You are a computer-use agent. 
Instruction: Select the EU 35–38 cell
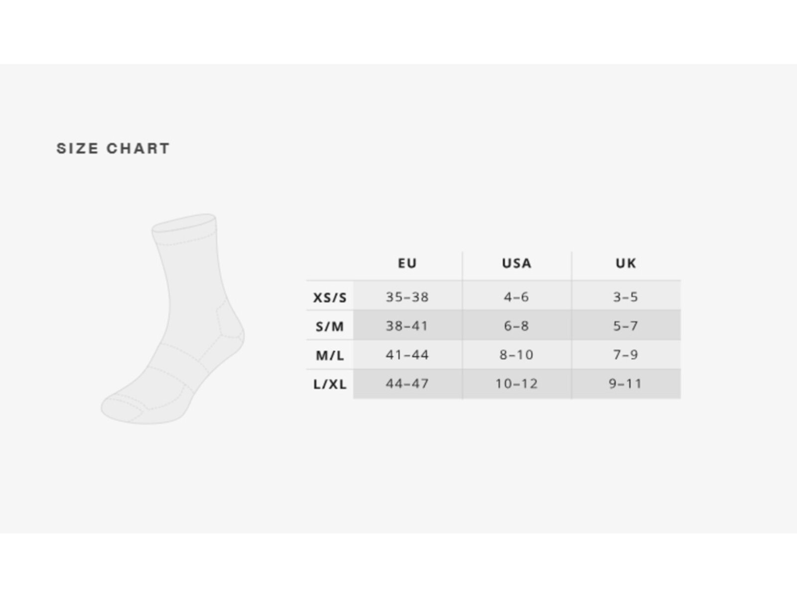407,297
